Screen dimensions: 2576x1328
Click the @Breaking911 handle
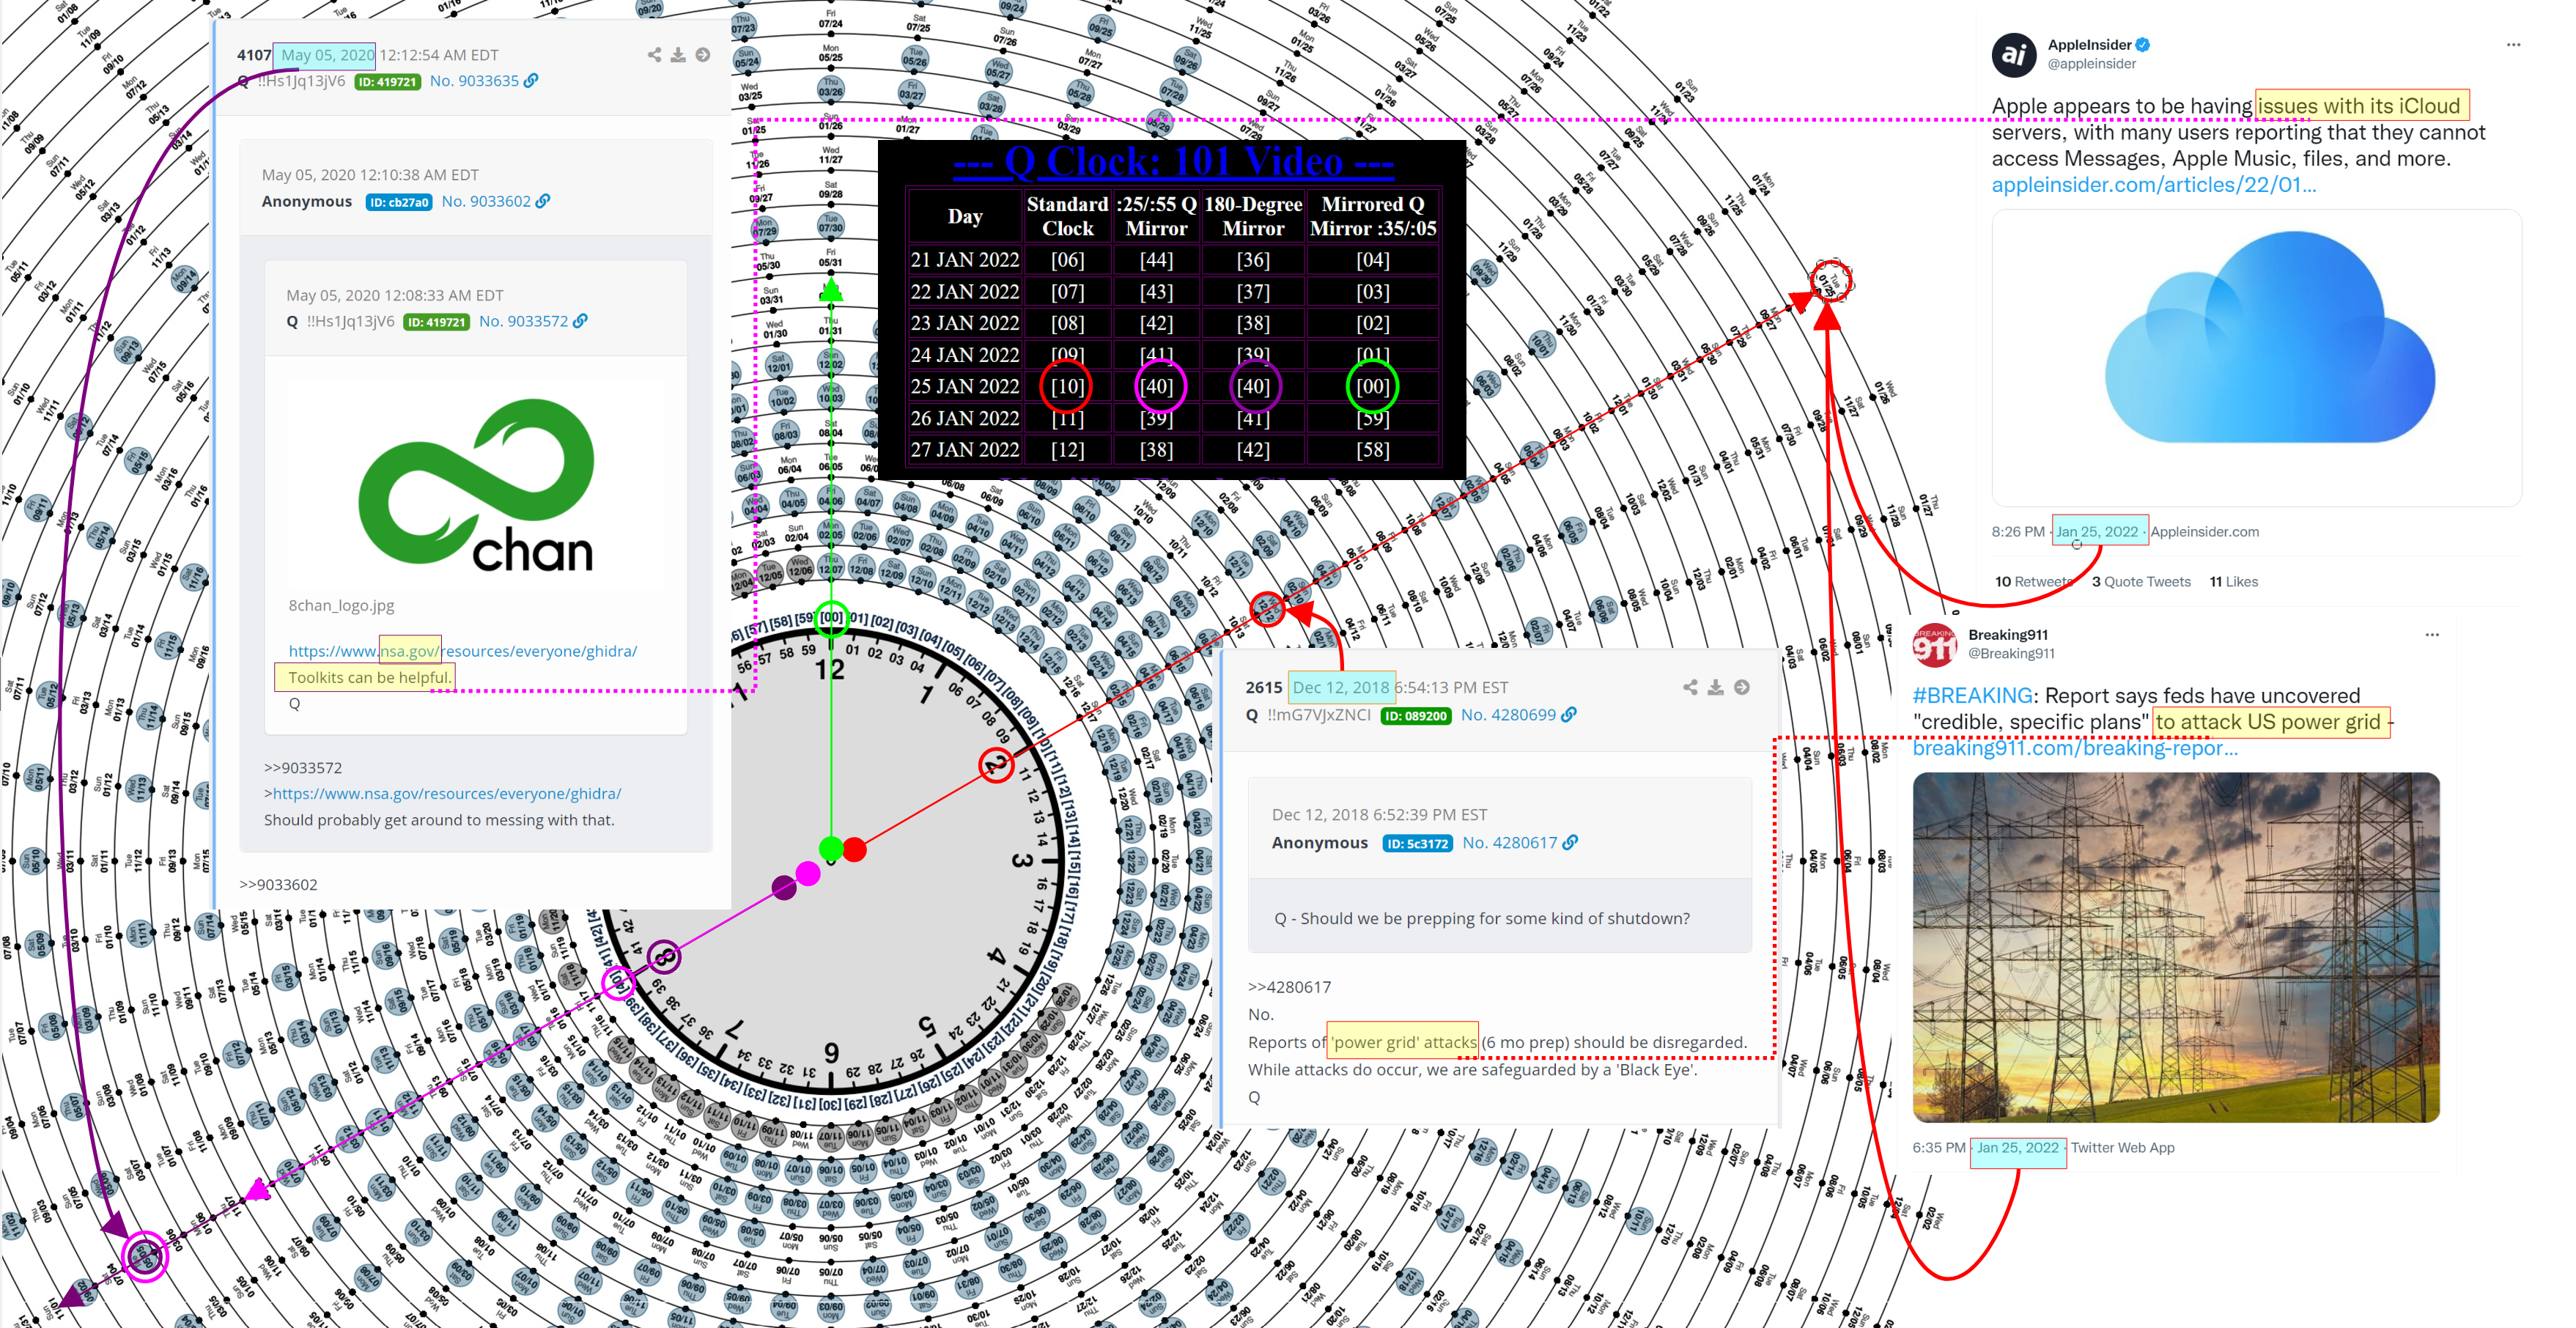point(2011,654)
